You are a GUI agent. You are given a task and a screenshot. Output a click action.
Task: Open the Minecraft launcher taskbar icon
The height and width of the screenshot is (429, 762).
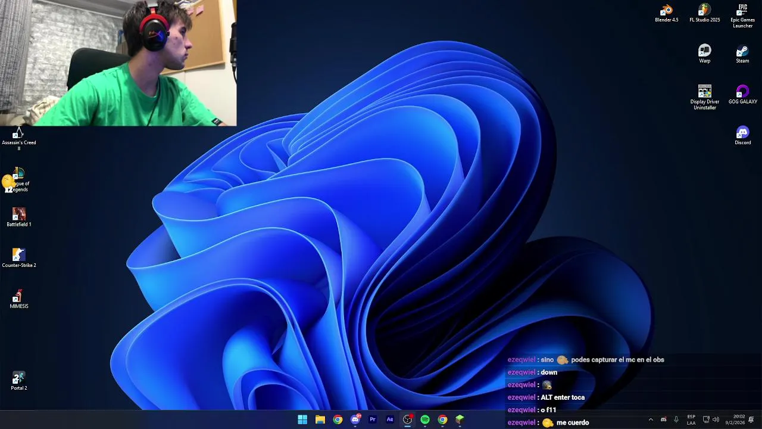pyautogui.click(x=460, y=419)
